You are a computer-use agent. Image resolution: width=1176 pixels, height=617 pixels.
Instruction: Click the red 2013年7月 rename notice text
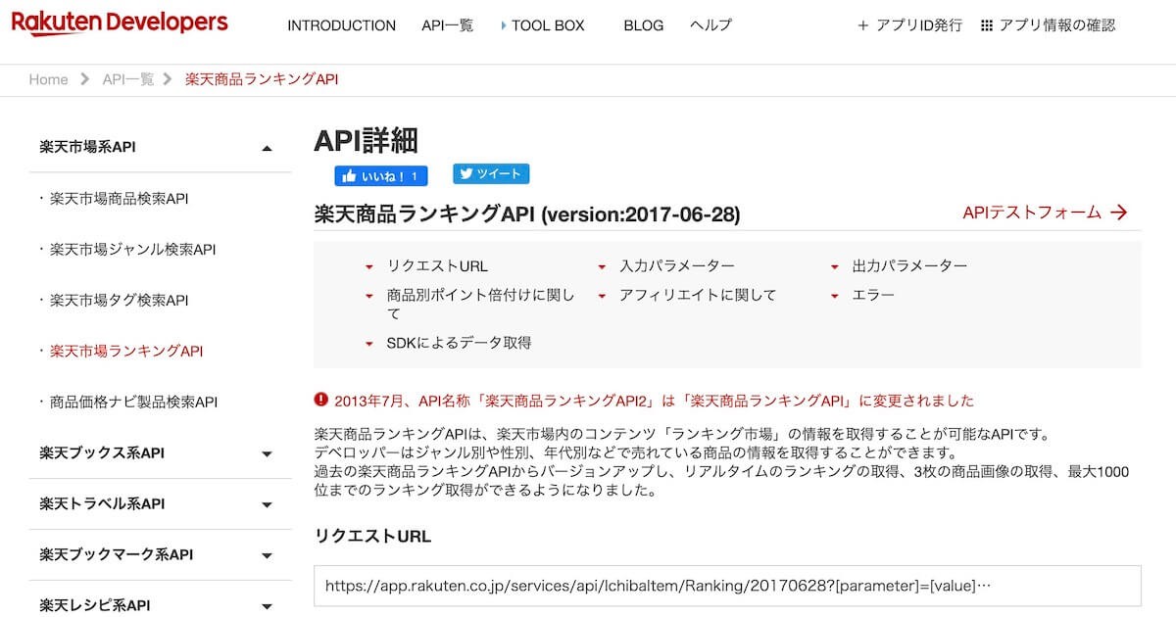(x=655, y=400)
